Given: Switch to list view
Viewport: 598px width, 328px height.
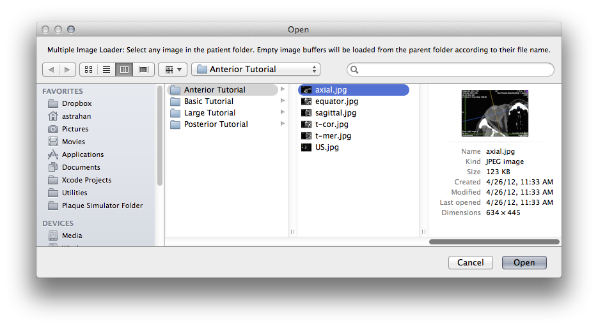Looking at the screenshot, I should (106, 70).
